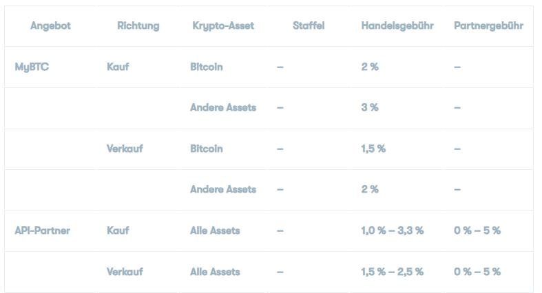Click the 0 % – 5 % Kauf partner fee

[x=477, y=230]
